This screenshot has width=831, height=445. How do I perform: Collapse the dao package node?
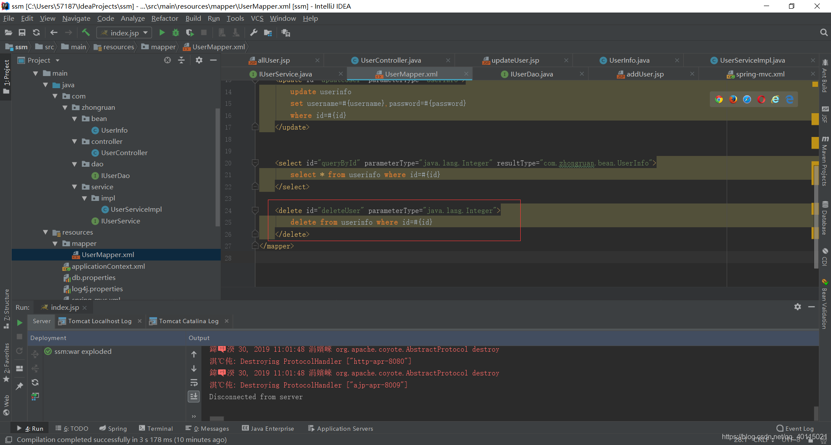(74, 164)
